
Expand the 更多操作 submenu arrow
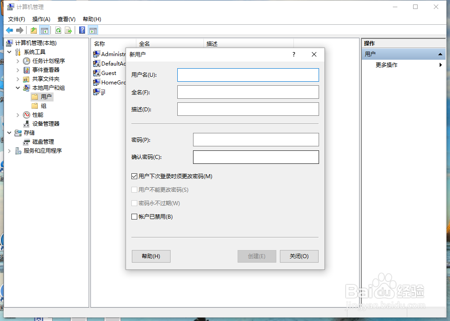coord(440,64)
